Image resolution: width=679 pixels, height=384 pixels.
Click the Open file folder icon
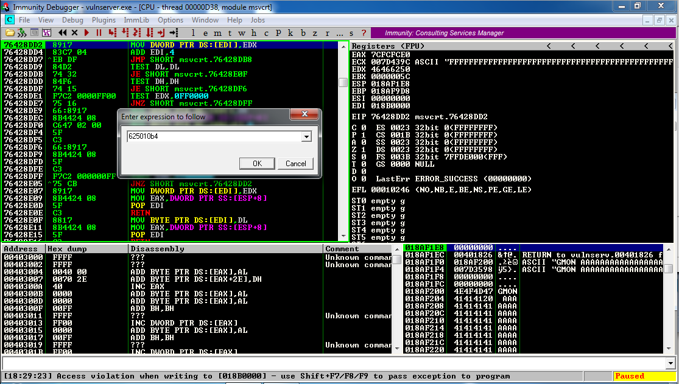click(9, 32)
